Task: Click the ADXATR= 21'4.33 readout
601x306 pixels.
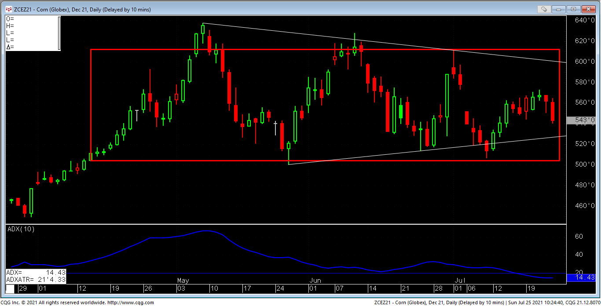Action: (37, 279)
